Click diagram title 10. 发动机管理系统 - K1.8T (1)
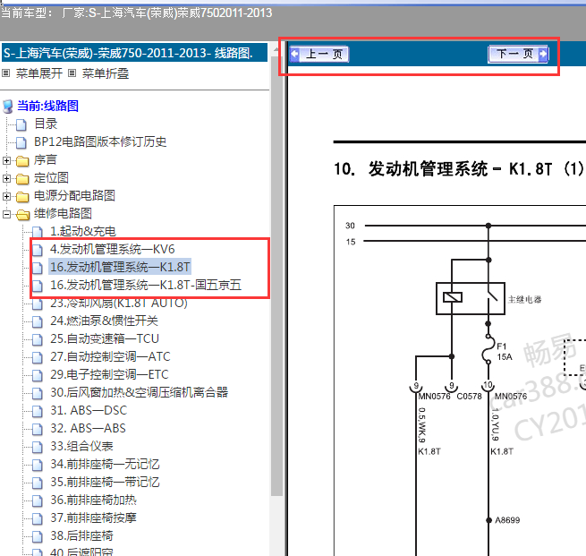This screenshot has width=586, height=556. pos(459,169)
